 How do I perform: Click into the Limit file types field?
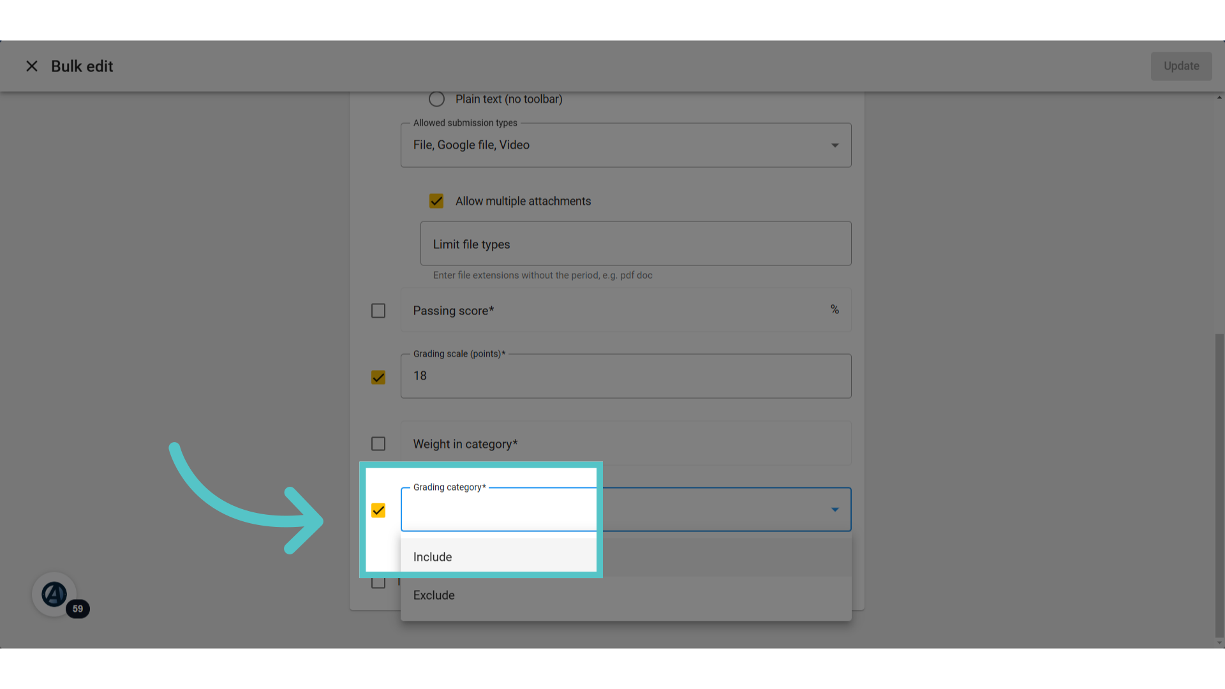(635, 244)
